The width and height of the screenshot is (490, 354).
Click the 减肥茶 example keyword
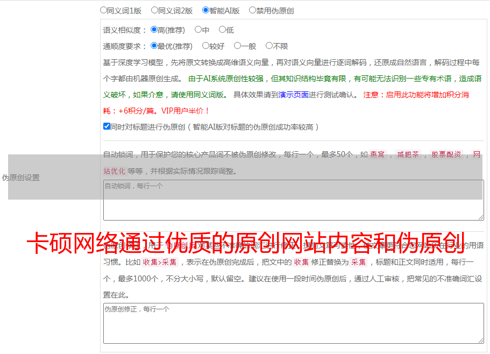point(408,154)
